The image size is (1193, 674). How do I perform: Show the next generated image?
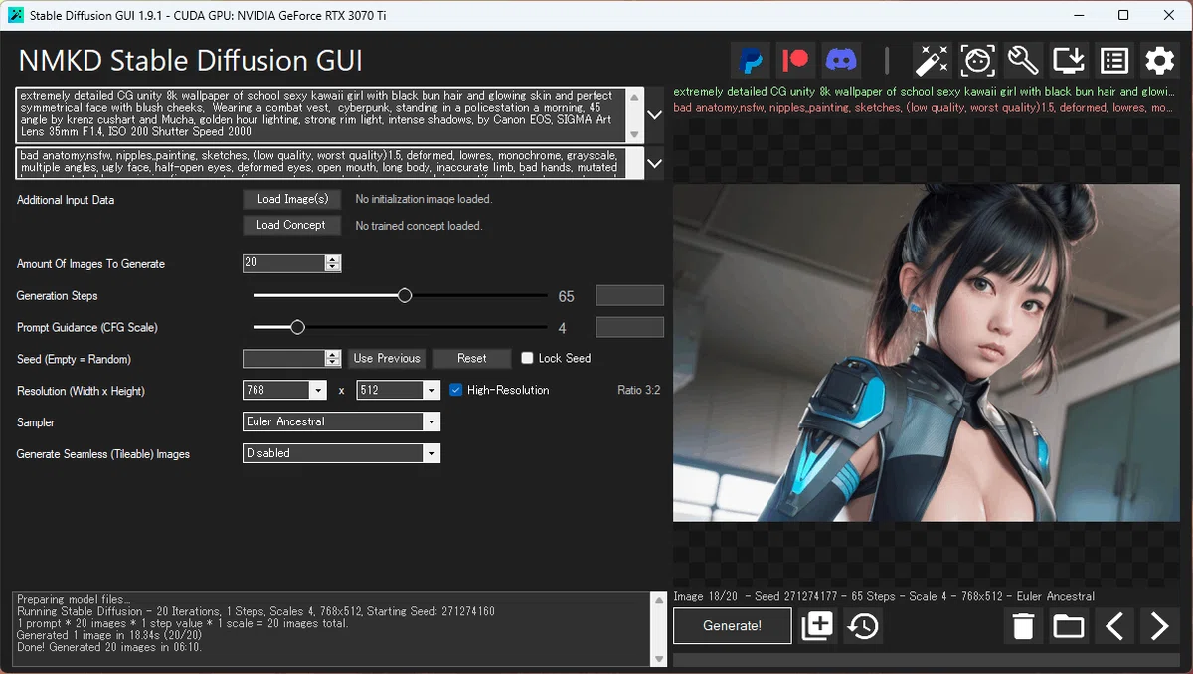click(1160, 626)
